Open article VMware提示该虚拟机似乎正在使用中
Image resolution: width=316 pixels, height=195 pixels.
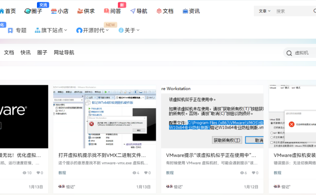click(x=211, y=155)
